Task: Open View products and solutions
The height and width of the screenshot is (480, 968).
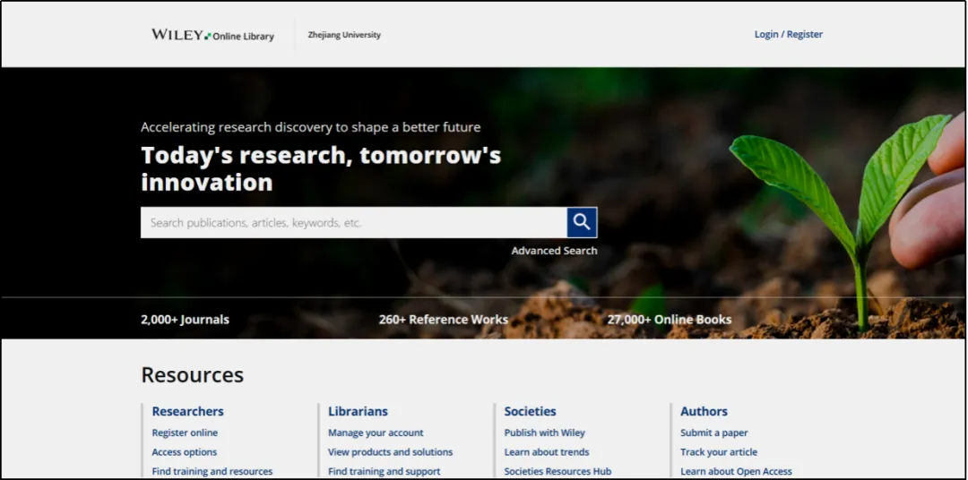Action: point(390,451)
